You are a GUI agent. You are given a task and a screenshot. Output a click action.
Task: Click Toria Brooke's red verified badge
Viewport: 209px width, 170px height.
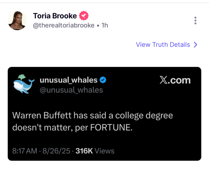(84, 15)
